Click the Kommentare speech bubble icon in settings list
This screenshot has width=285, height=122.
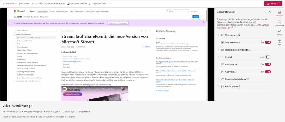222,64
